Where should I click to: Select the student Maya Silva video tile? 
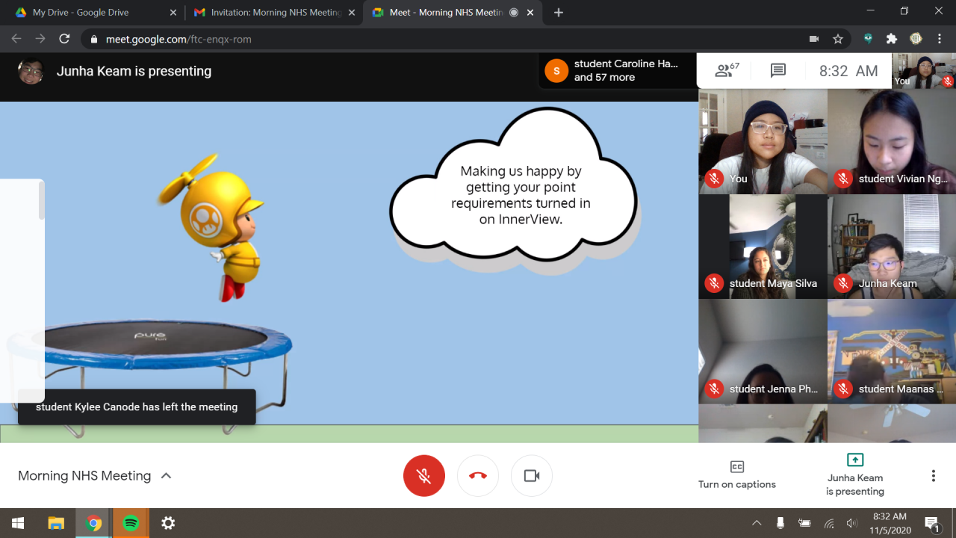point(763,247)
